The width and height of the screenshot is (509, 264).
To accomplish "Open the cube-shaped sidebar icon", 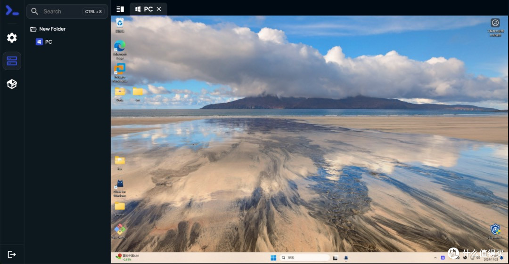I will 12,84.
